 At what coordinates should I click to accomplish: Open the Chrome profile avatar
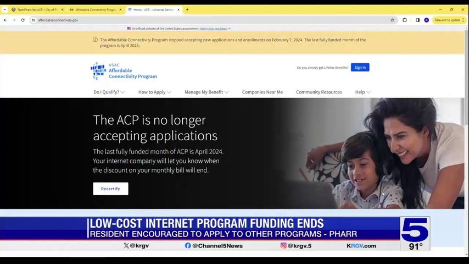point(427,20)
